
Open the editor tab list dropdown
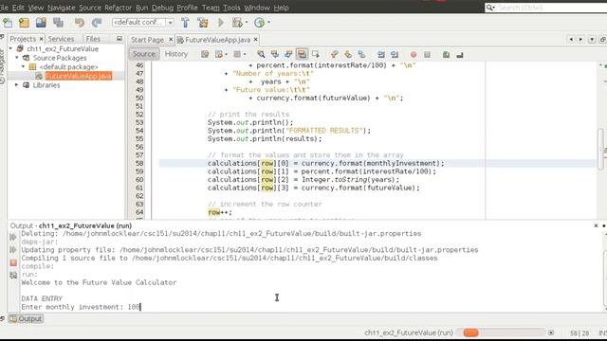[x=592, y=40]
